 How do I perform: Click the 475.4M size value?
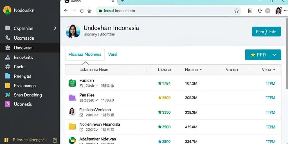pos(191,127)
